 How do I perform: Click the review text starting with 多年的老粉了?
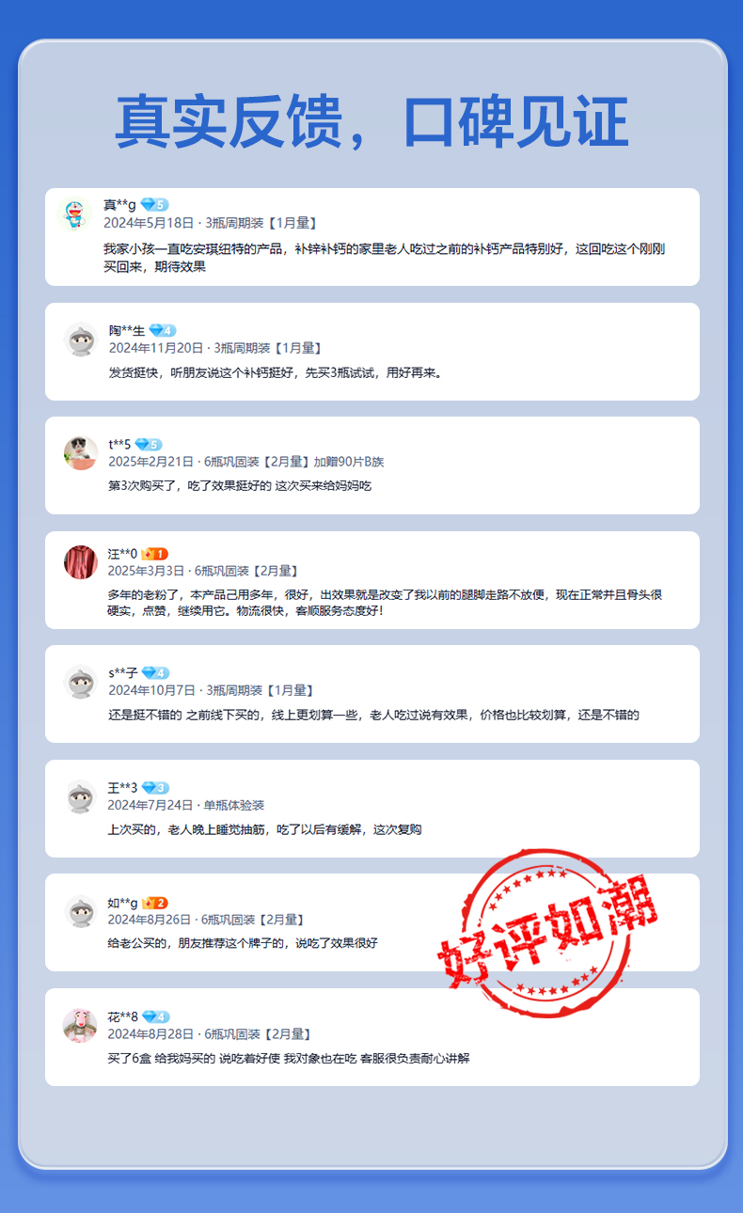[x=386, y=602]
